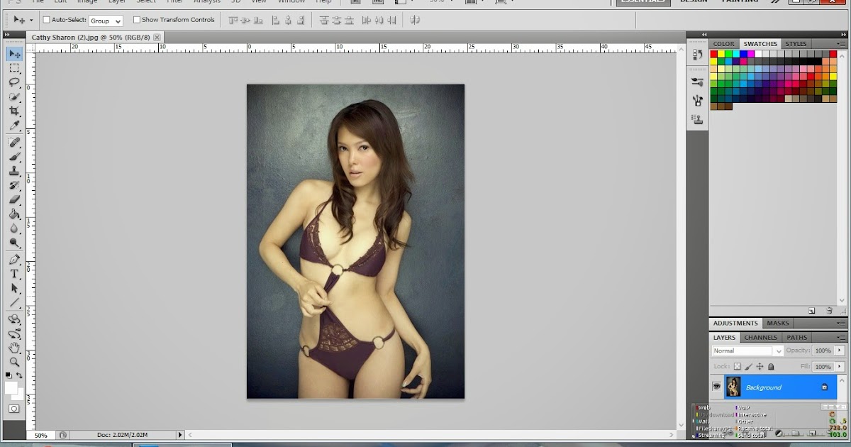
Task: Open the Move tool preset picker arrow
Action: (31, 21)
